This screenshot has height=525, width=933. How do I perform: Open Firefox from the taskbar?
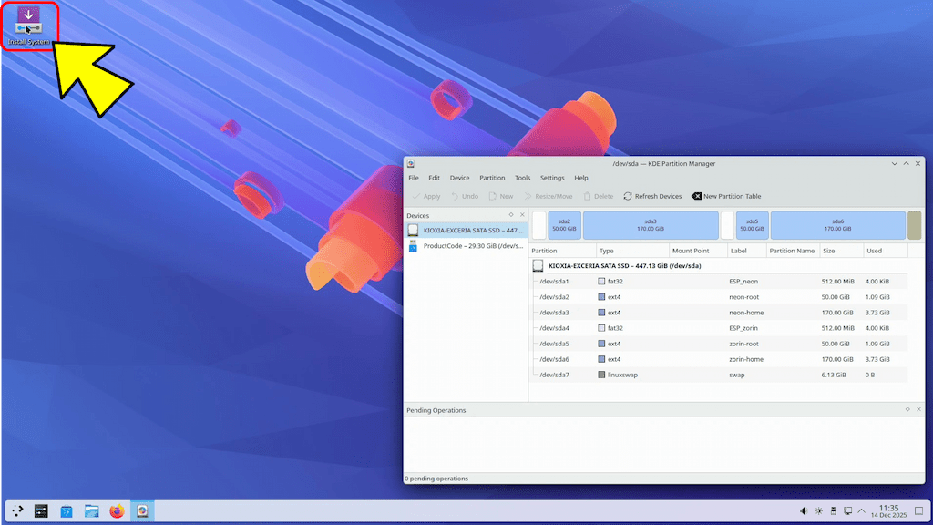[117, 511]
